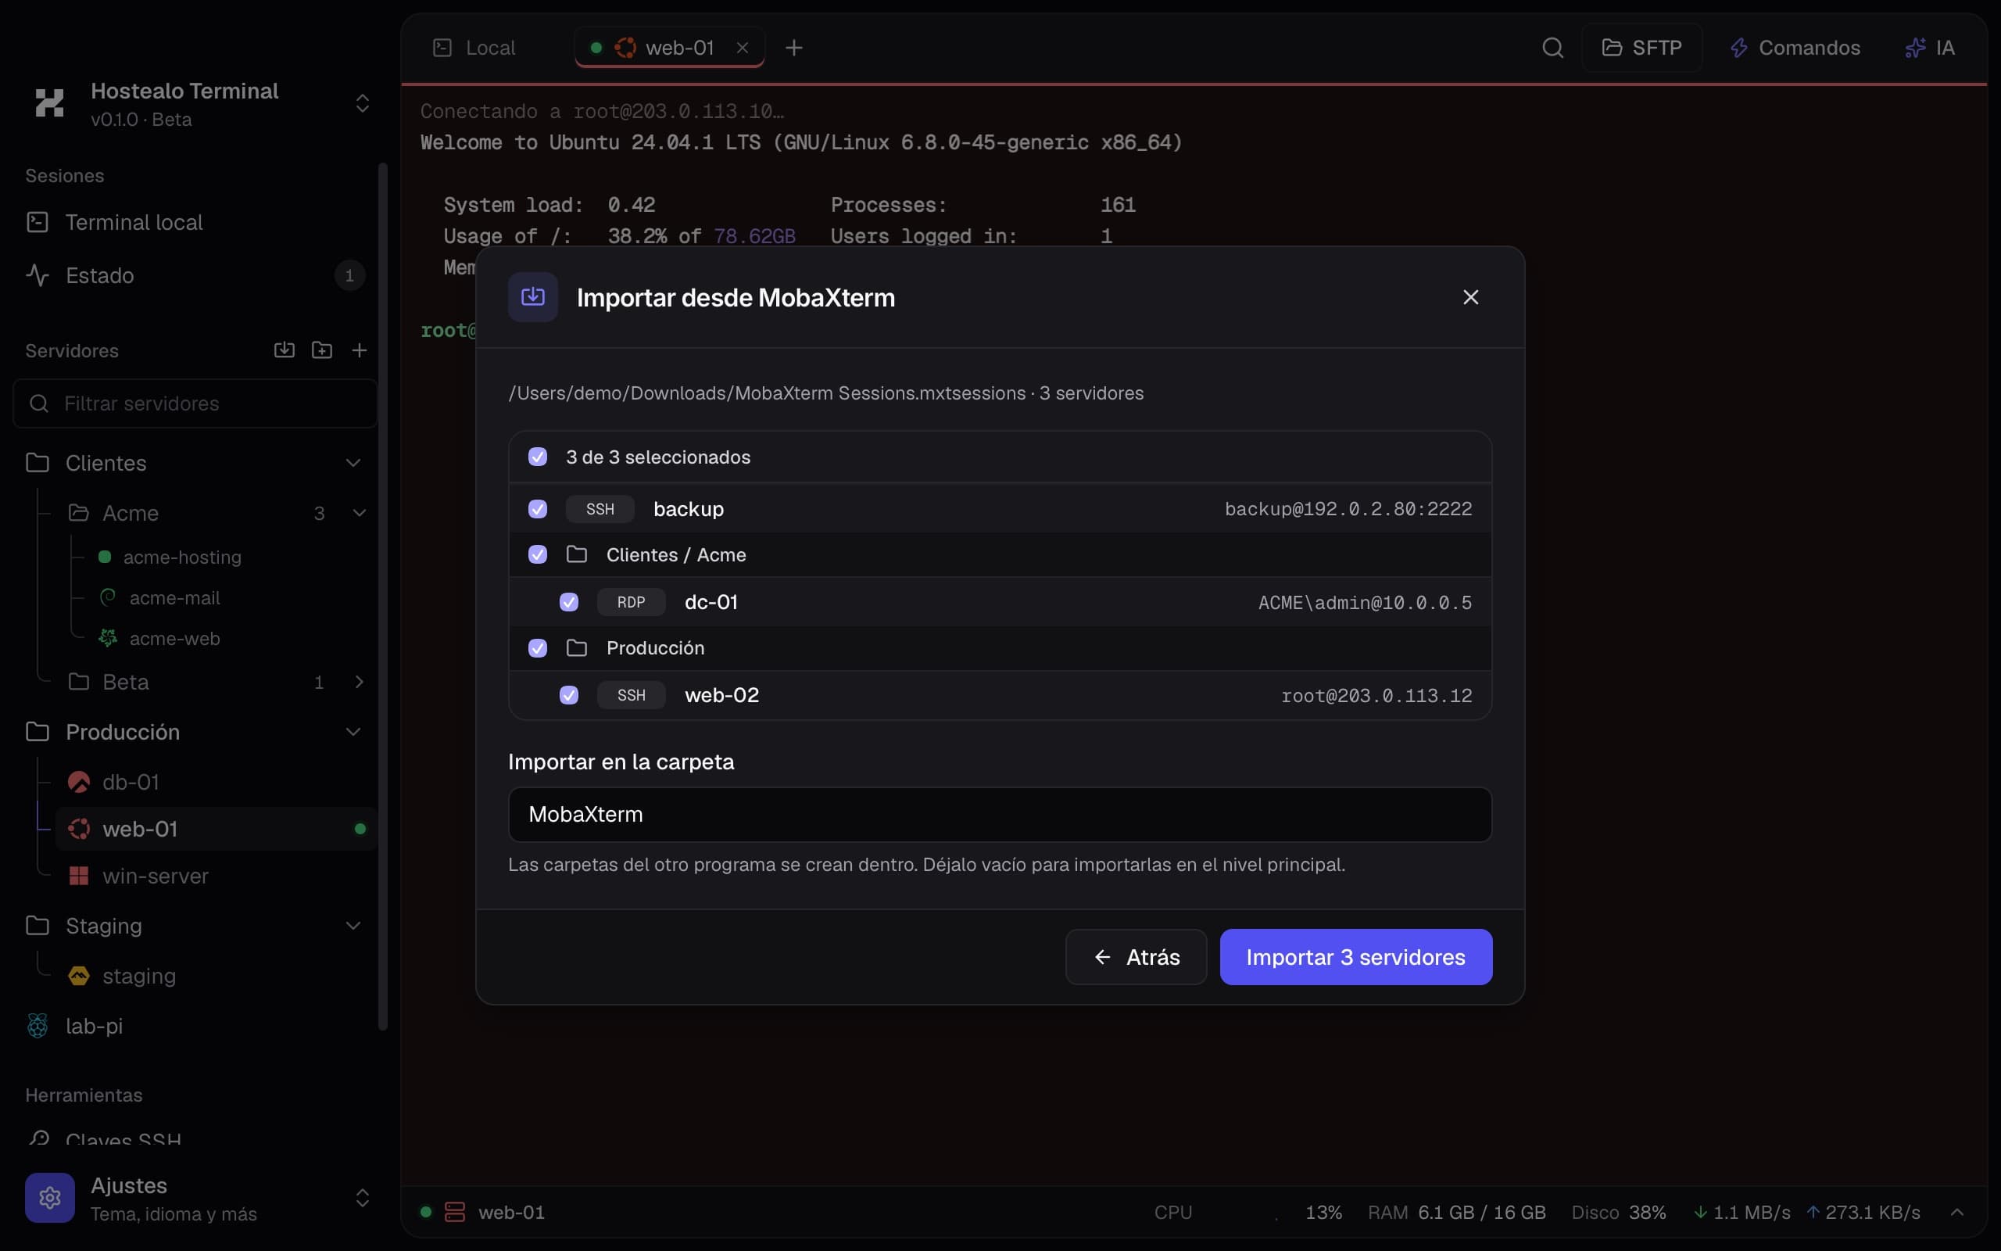The width and height of the screenshot is (2001, 1251).
Task: Click the lab-pi Raspberry icon
Action: pyautogui.click(x=38, y=1026)
